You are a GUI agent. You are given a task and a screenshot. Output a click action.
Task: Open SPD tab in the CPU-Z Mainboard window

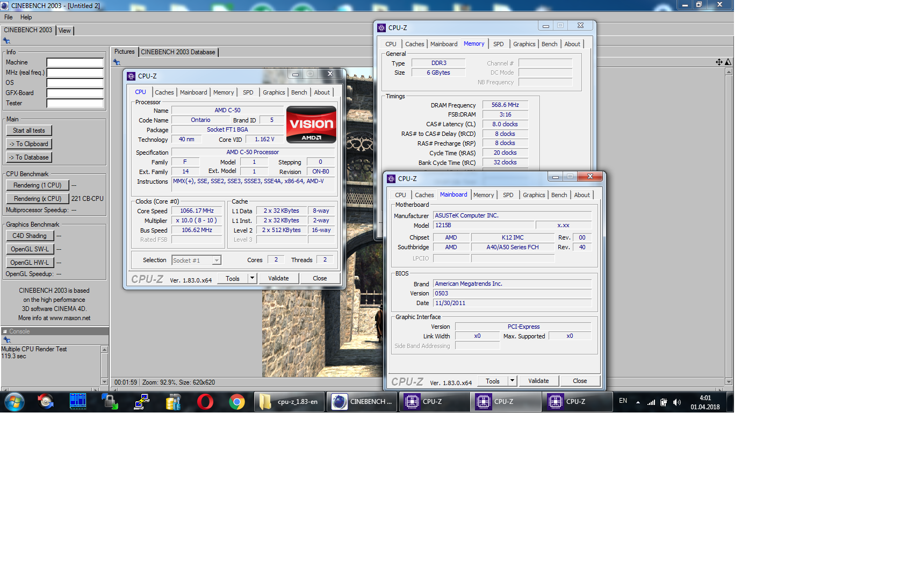508,195
